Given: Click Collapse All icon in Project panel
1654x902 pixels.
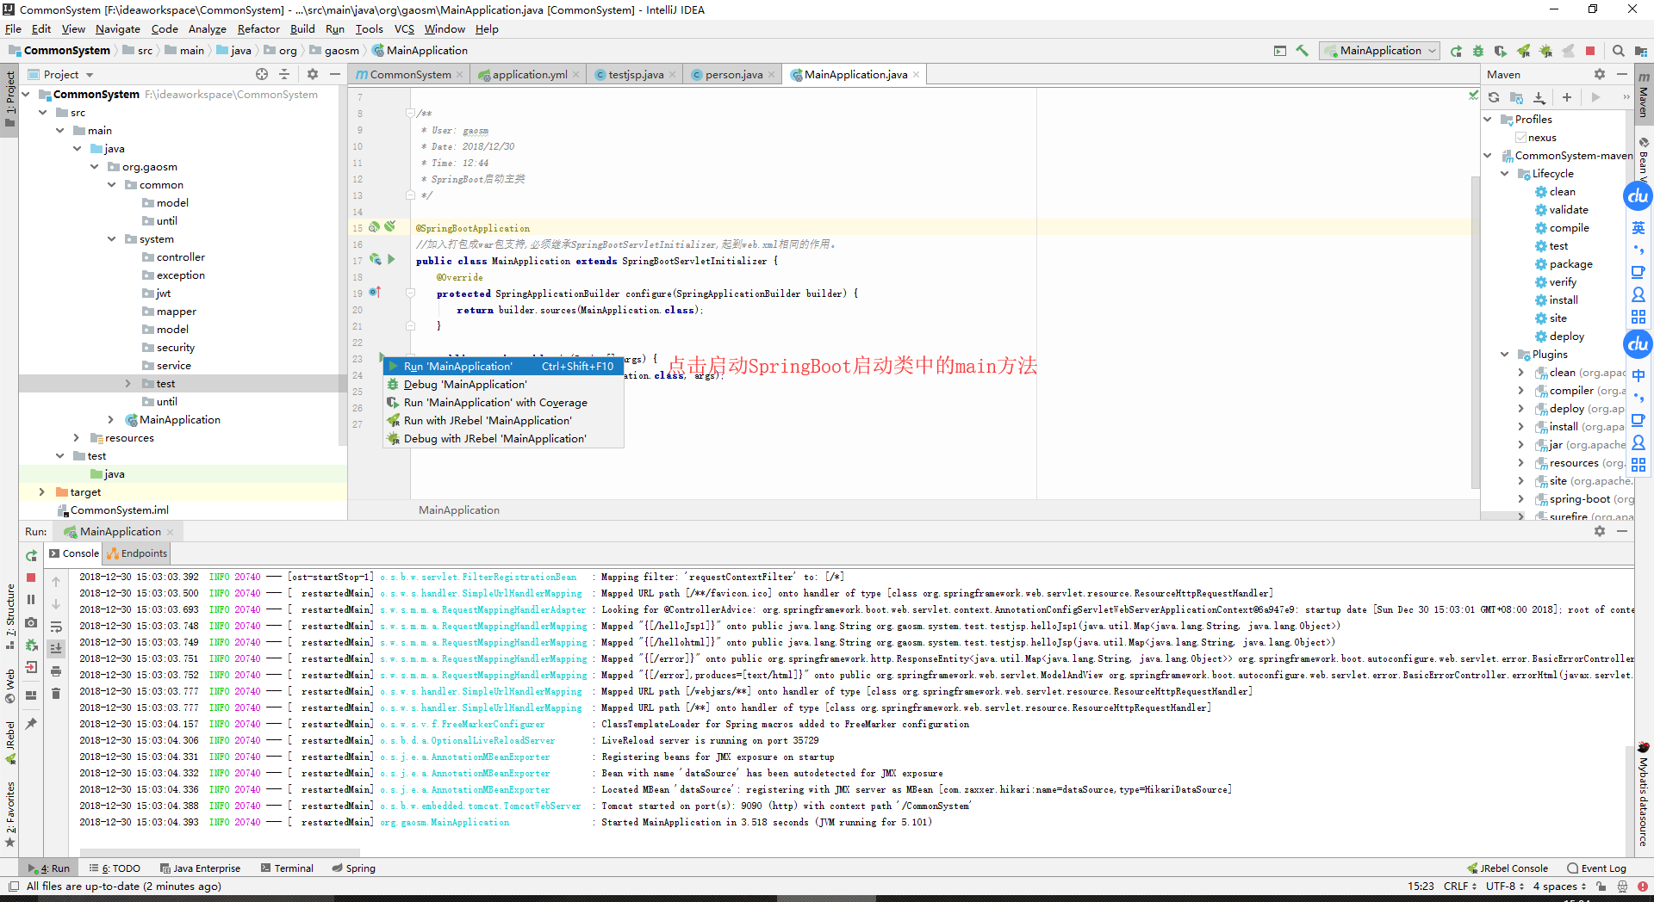Looking at the screenshot, I should (284, 74).
